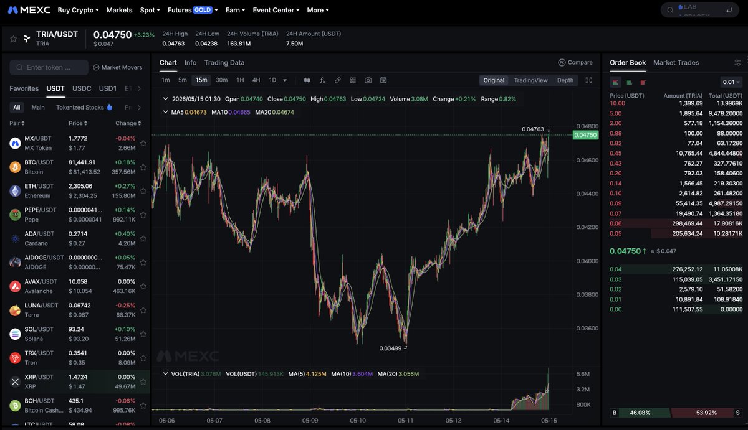Switch to the Trading Data tab
The image size is (748, 430).
pyautogui.click(x=224, y=62)
